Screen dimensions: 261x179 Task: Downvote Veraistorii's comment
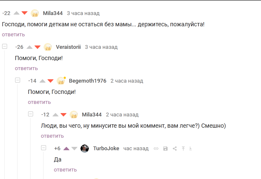tap(37, 47)
